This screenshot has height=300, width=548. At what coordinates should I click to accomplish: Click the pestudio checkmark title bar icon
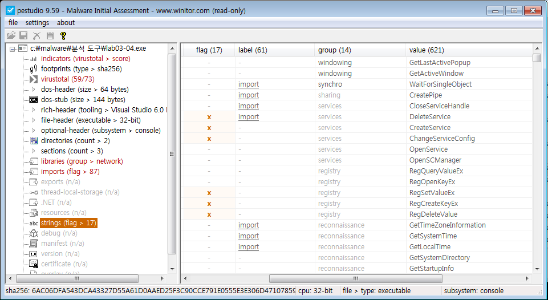tap(10, 10)
